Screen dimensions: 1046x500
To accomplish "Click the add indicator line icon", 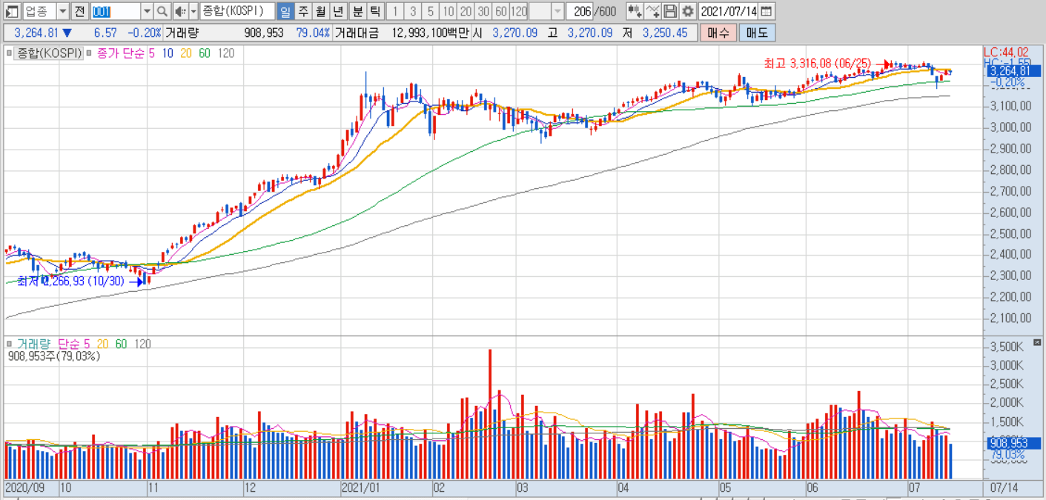I will click(x=652, y=11).
